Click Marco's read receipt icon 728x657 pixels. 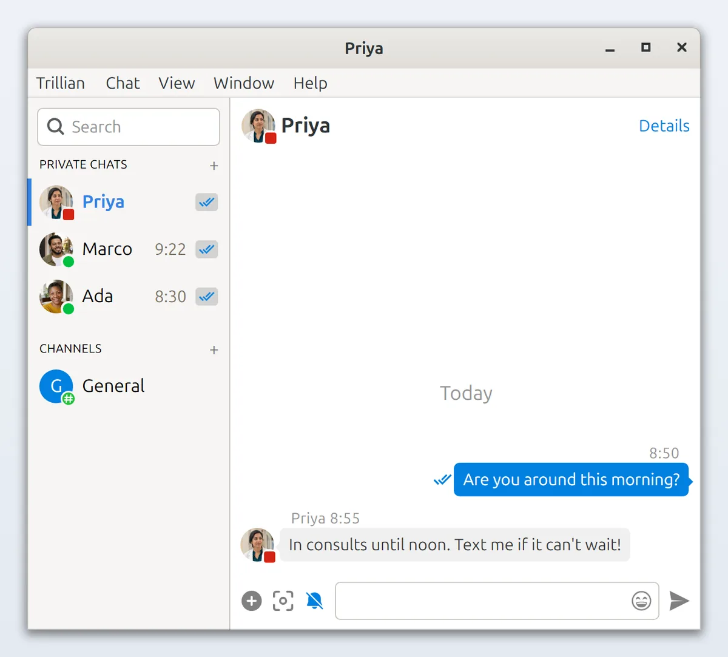tap(207, 249)
